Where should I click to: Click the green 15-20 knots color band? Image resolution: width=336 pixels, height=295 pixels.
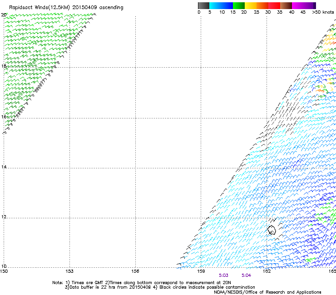pos(239,5)
